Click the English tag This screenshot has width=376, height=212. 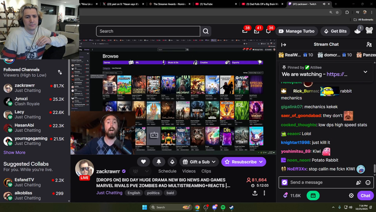click(x=133, y=193)
